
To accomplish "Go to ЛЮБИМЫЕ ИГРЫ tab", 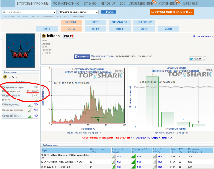I will coord(141,3).
